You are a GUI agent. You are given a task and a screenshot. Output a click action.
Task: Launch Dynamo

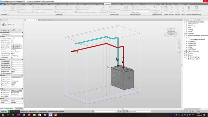[x=189, y=9]
